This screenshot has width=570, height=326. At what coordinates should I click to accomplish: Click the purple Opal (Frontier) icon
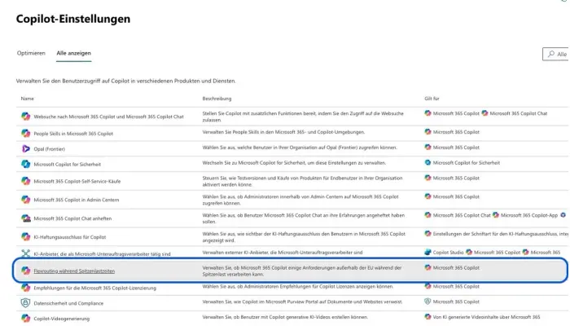coord(25,149)
